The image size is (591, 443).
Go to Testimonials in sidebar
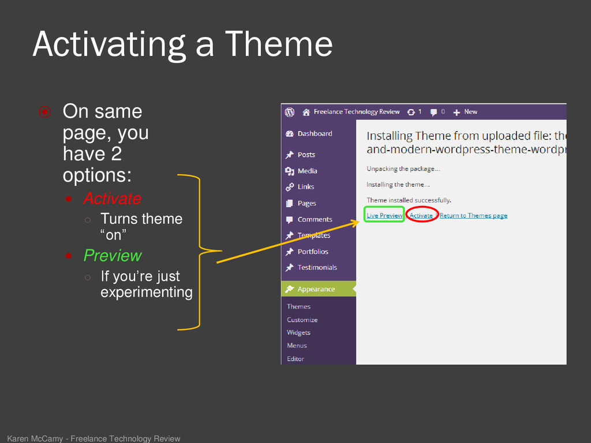coord(317,268)
